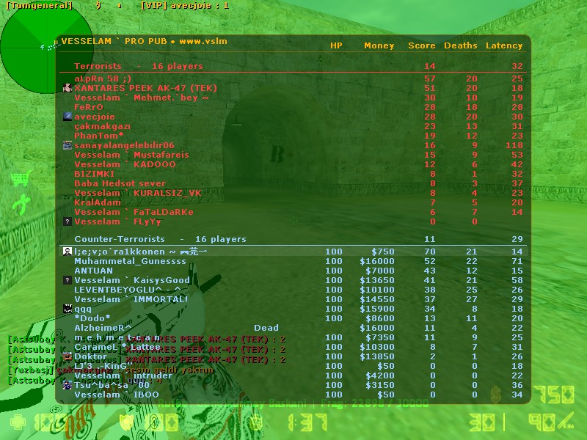Viewport: 587px width, 440px height.
Task: Click the Money column header
Action: click(379, 45)
